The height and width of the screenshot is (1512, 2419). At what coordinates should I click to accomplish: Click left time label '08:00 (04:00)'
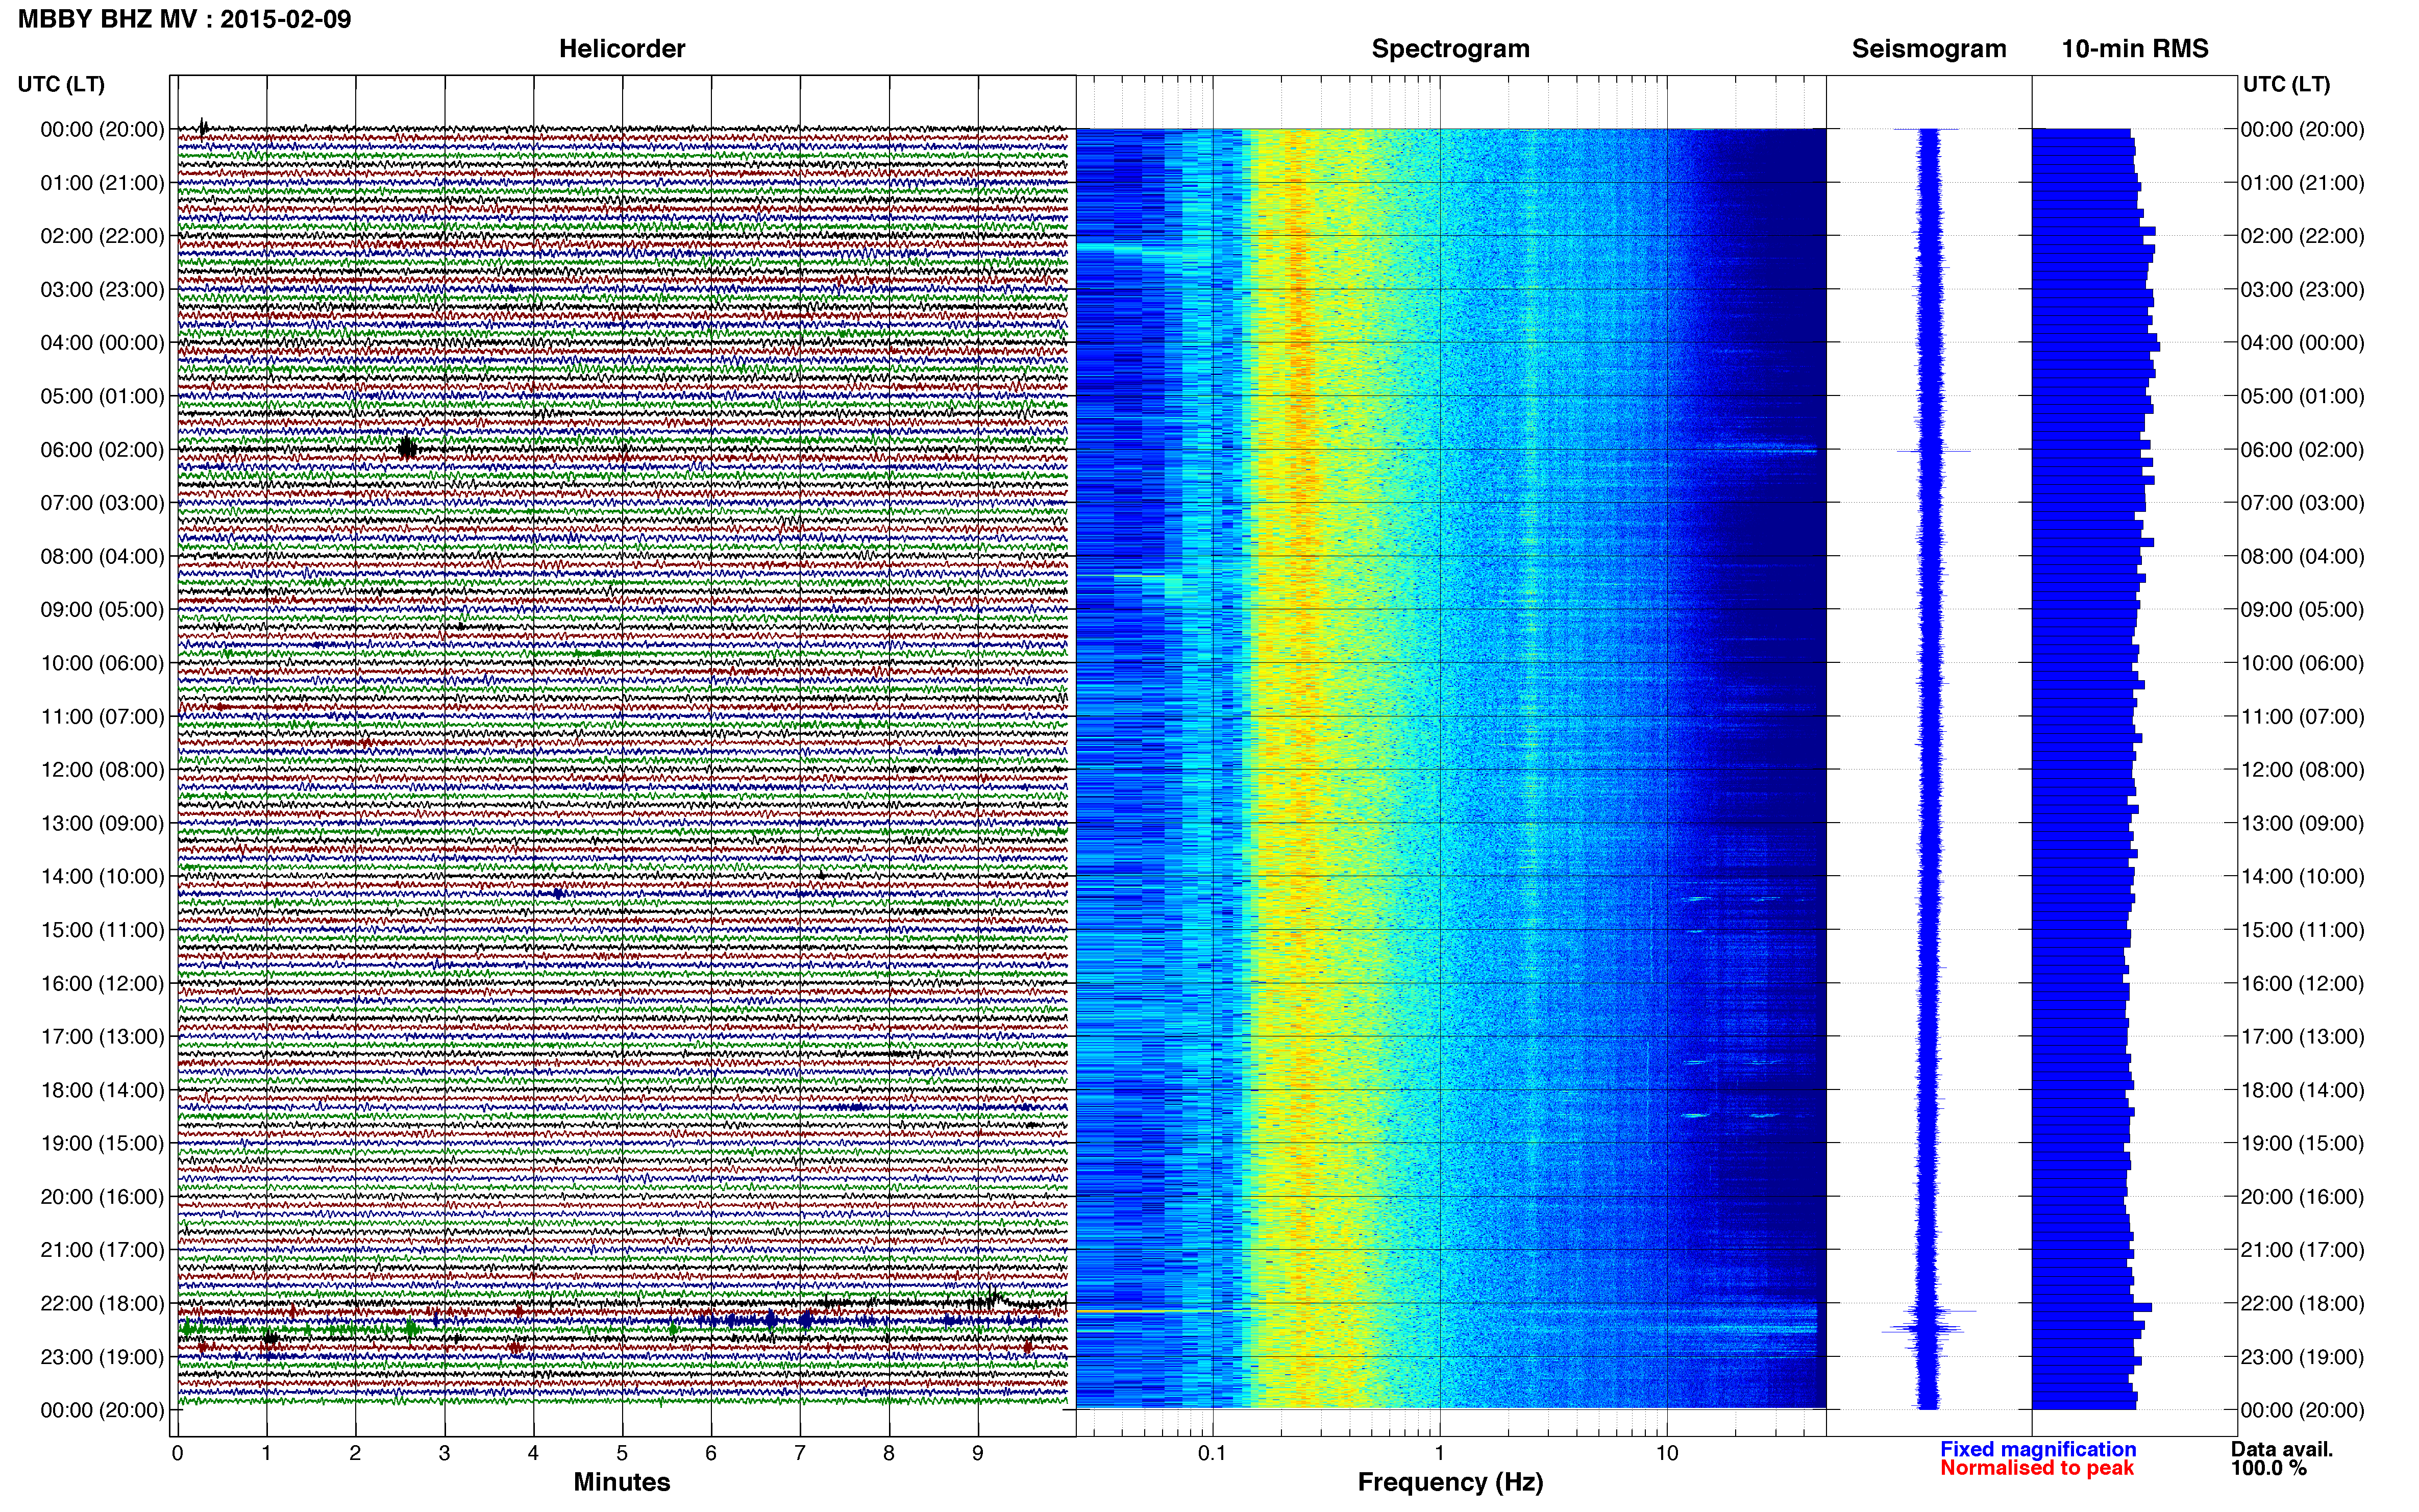102,556
